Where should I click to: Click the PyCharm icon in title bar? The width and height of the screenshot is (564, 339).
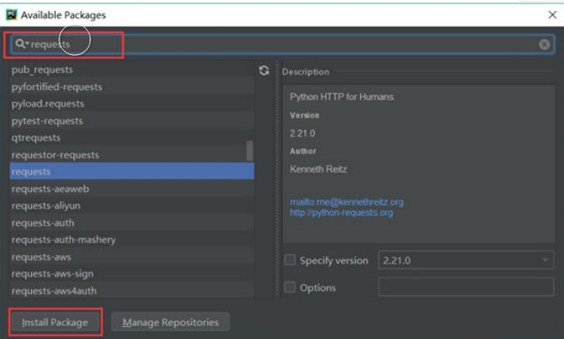point(11,15)
